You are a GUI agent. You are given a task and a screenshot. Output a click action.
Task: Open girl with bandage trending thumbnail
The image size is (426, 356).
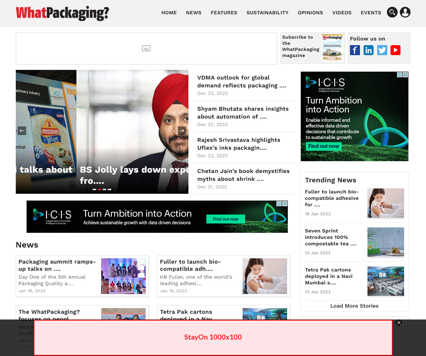[x=385, y=203]
